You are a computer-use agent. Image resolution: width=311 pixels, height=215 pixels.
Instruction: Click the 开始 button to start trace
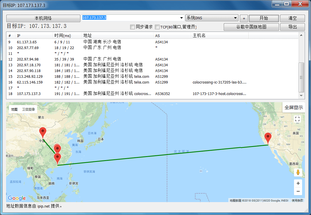coord(263,18)
